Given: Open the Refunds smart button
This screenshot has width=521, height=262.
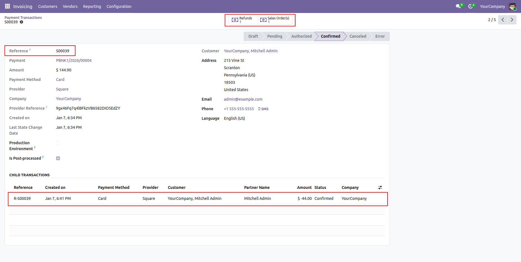Looking at the screenshot, I should click(x=242, y=20).
